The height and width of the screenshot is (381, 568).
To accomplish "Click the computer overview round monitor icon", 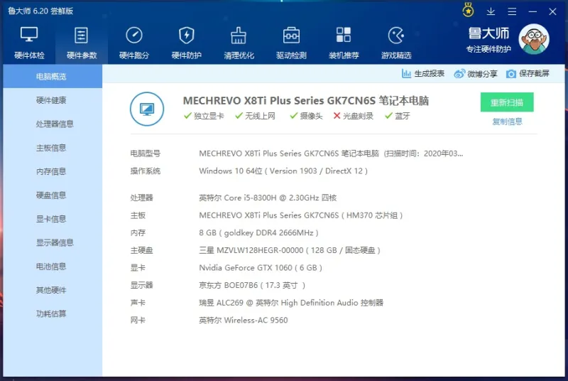I will [147, 109].
